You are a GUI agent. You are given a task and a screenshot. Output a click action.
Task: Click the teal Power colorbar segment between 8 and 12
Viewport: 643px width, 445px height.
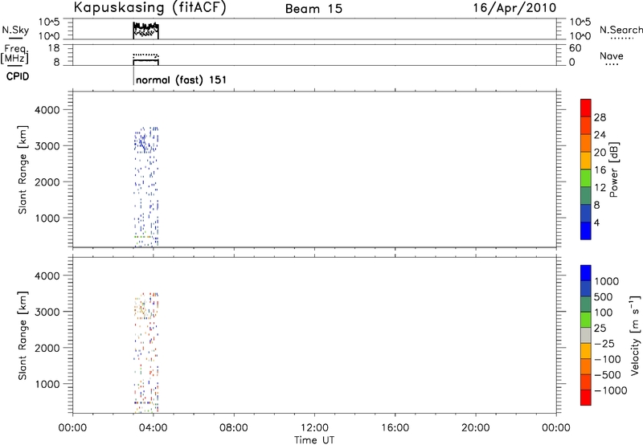click(586, 195)
